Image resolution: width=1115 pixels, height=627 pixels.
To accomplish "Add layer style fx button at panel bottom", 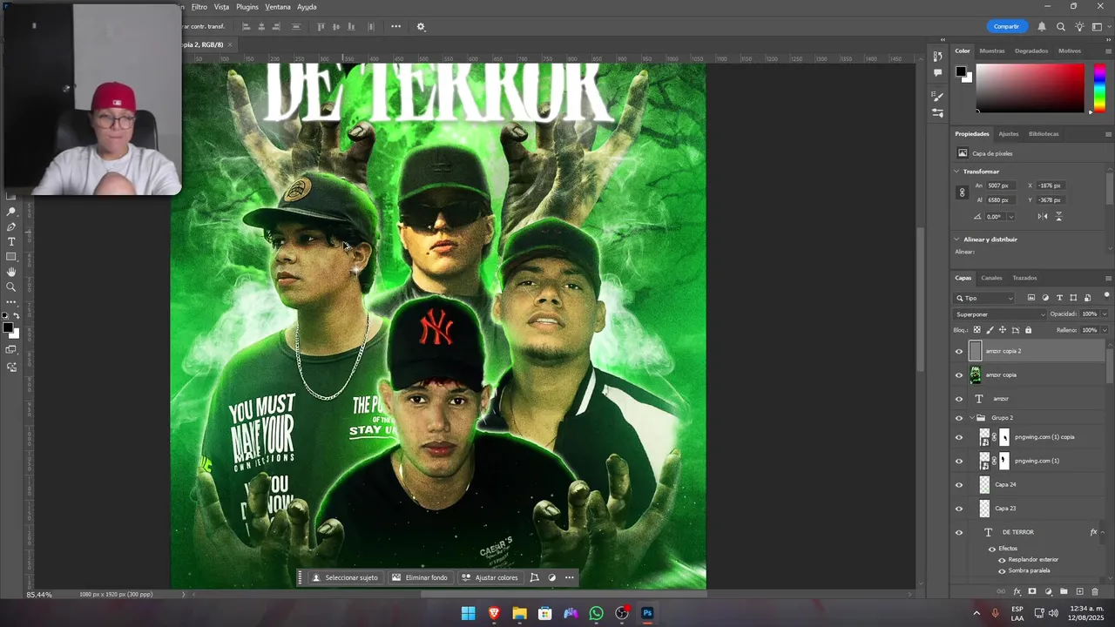I will tap(1017, 592).
